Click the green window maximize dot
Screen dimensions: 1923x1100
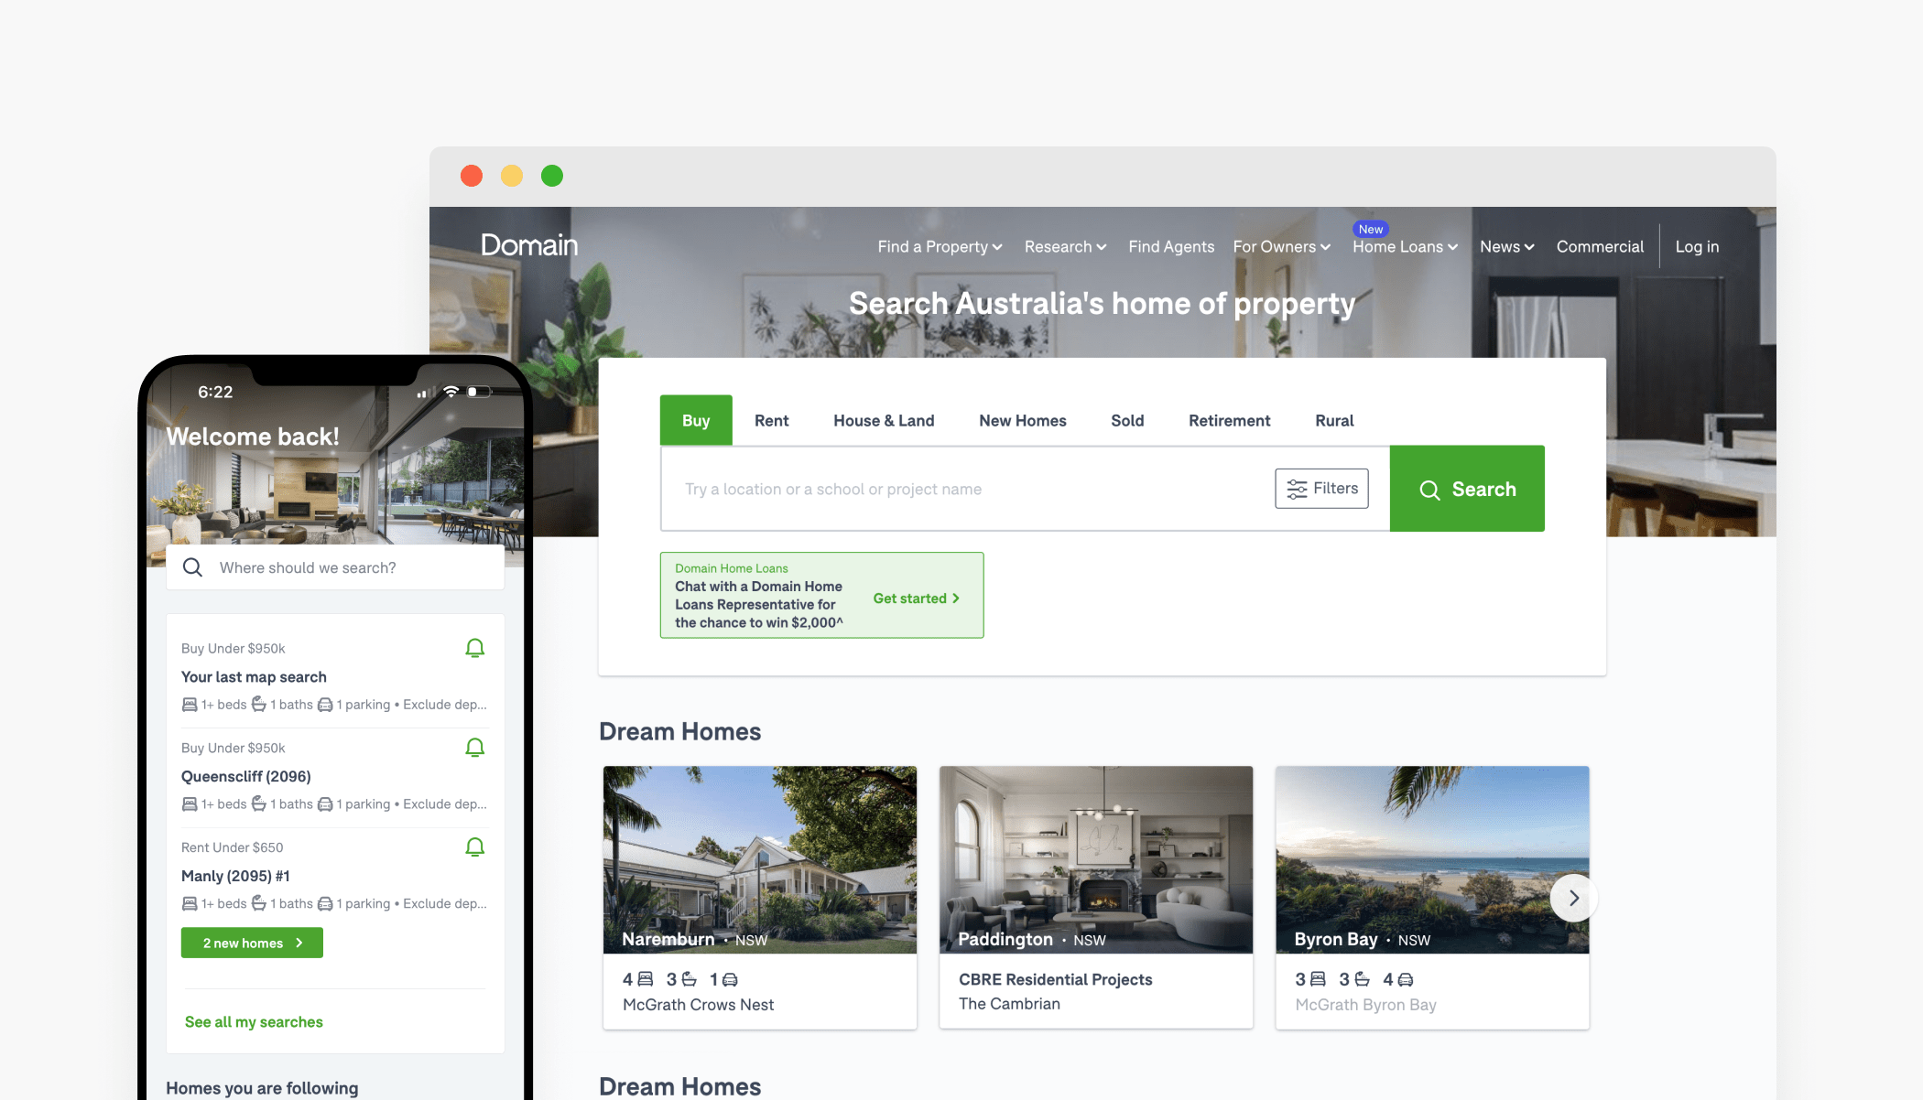552,176
